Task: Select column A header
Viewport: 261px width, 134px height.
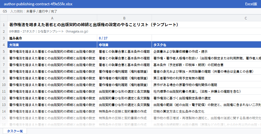Action: pos(52,18)
